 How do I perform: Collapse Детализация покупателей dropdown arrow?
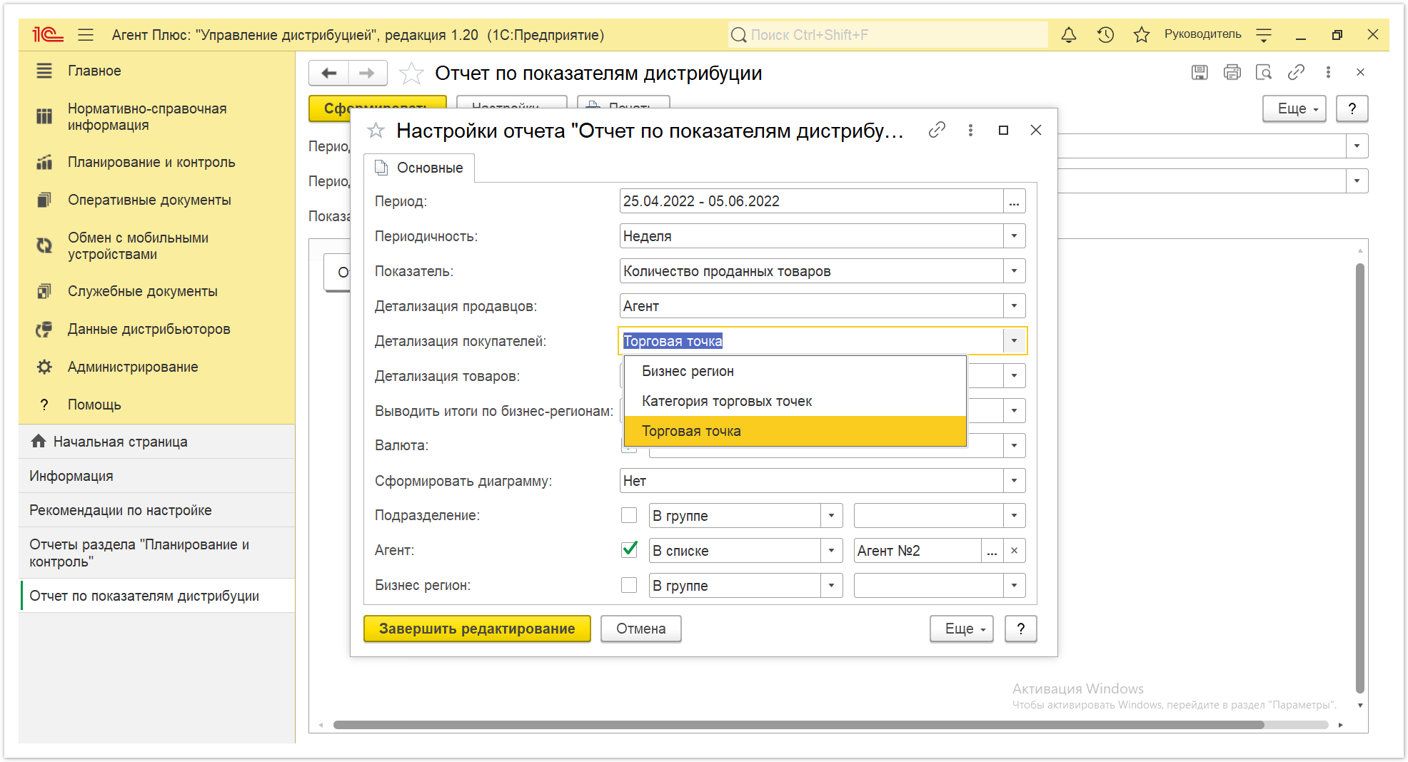coord(1014,341)
